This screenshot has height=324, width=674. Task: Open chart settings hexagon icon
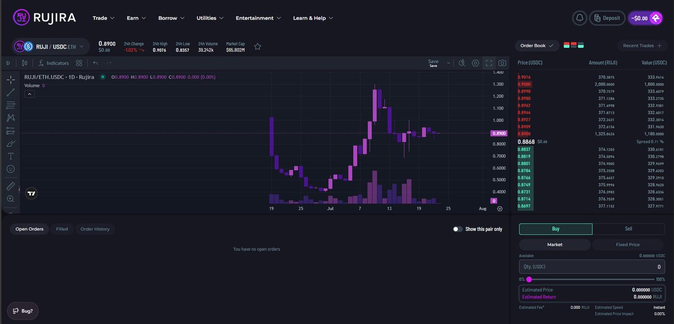tap(476, 63)
